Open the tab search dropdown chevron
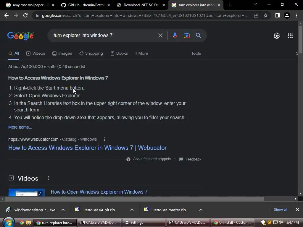This screenshot has height=227, width=303. [255, 4]
